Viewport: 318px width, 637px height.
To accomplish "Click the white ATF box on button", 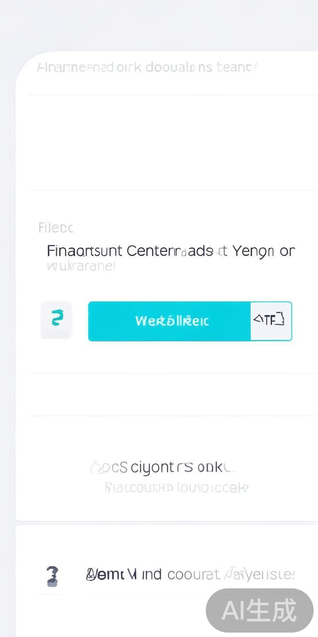I will 270,321.
